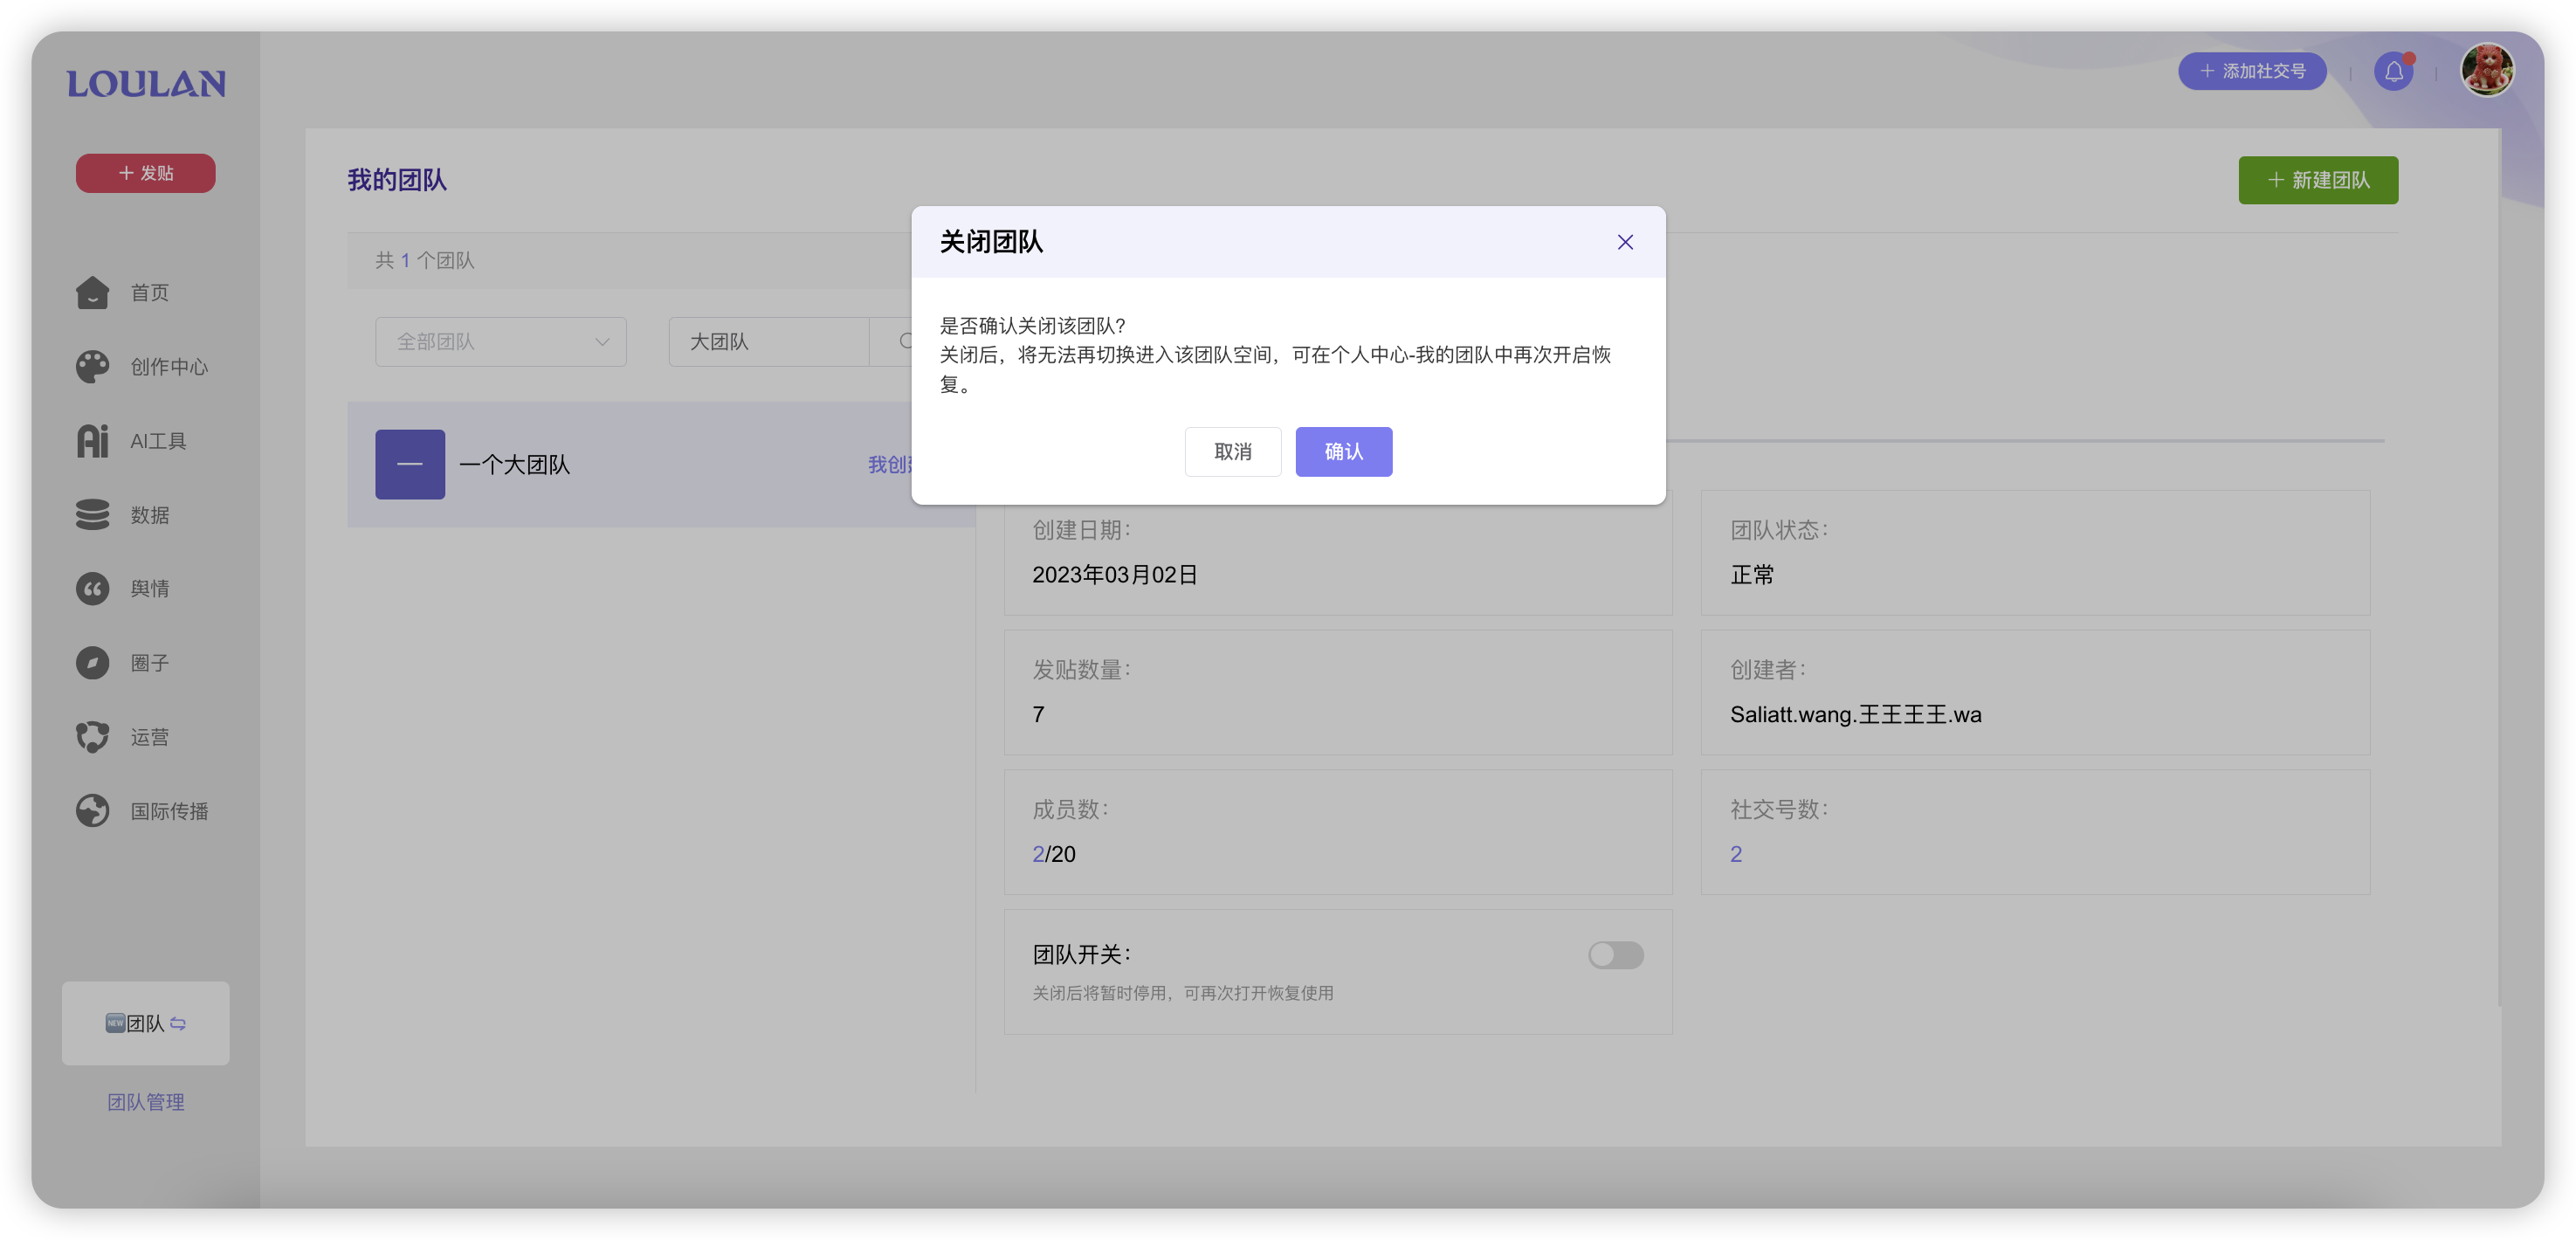Go to 舆情 menu item
Viewport: 2576px width, 1240px height.
pos(150,589)
